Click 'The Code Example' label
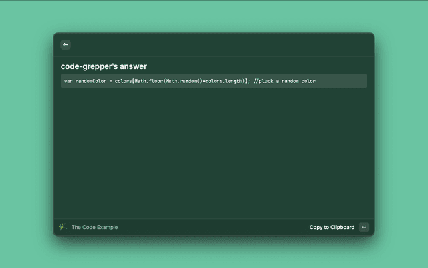Image resolution: width=428 pixels, height=268 pixels. (94, 227)
